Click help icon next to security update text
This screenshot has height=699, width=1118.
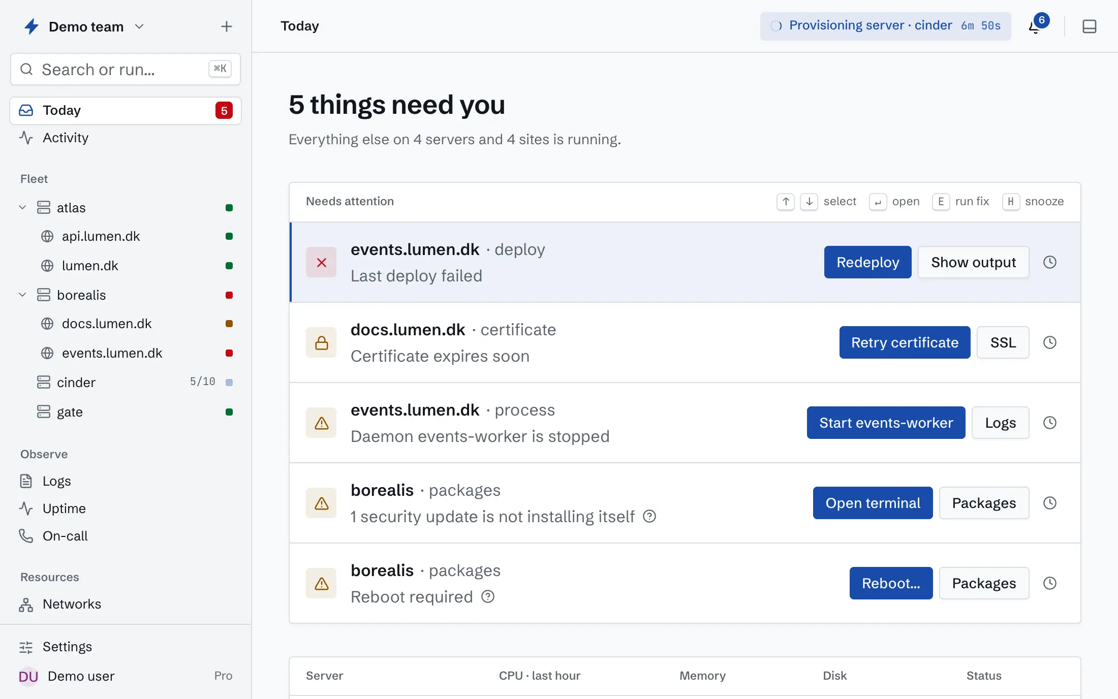point(649,517)
